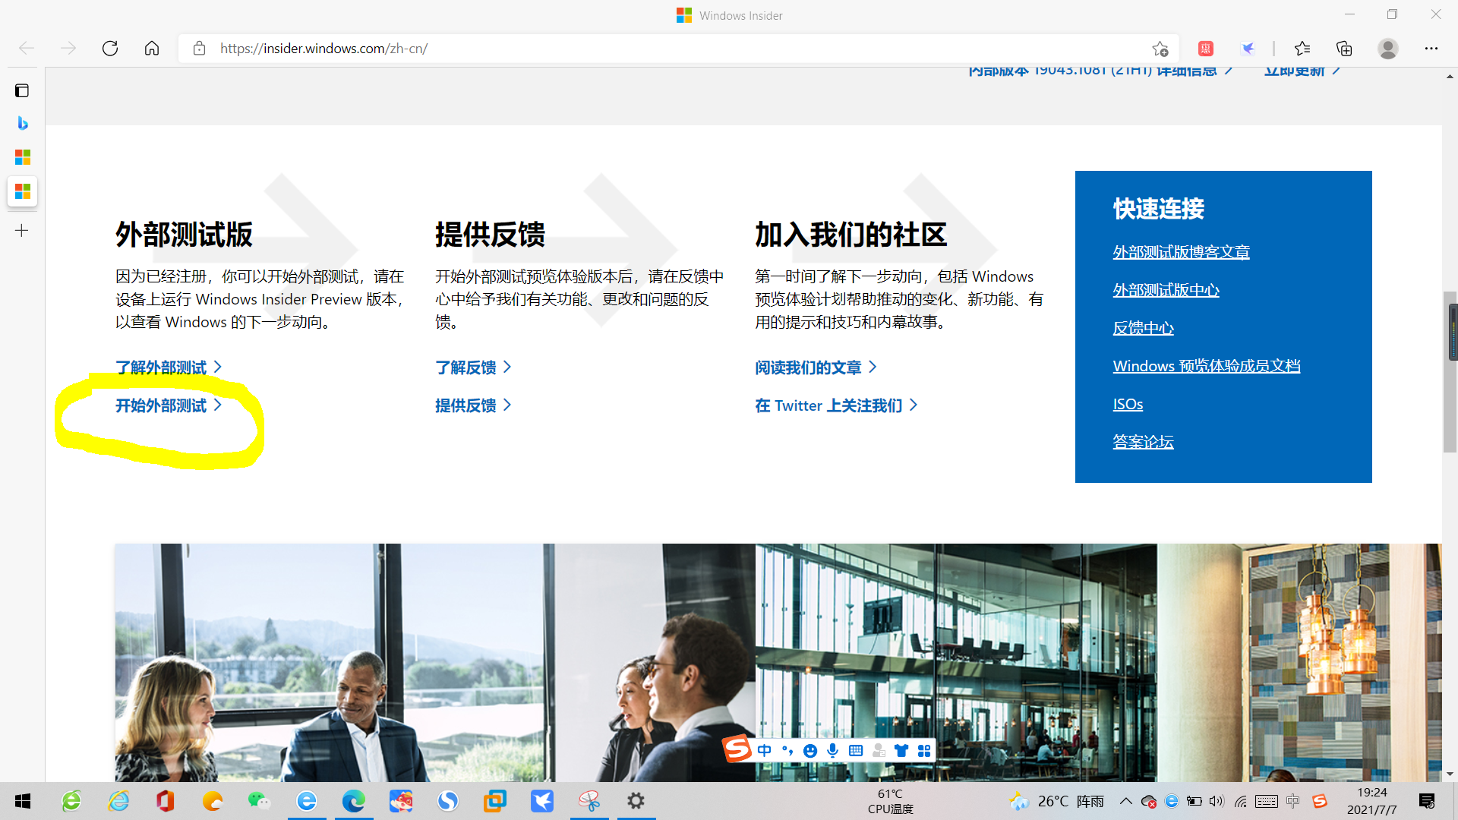The height and width of the screenshot is (820, 1458).
Task: Click the orange Sogou S logo on the floating IME bar
Action: pos(737,749)
